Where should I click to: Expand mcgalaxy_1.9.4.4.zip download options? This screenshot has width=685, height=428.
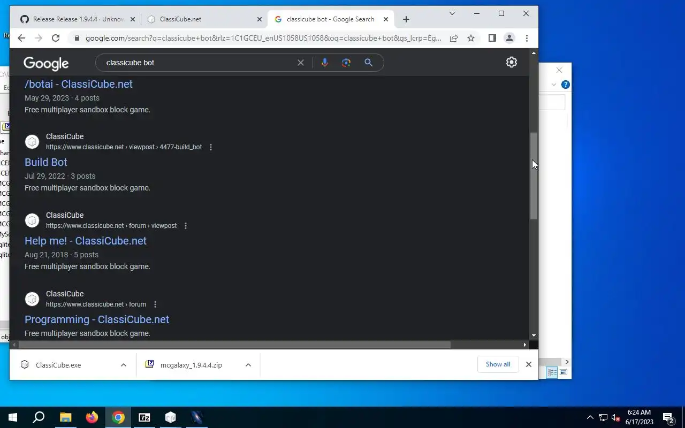pyautogui.click(x=248, y=365)
